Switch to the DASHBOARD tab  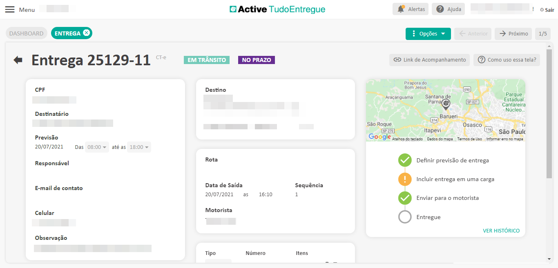tap(27, 33)
